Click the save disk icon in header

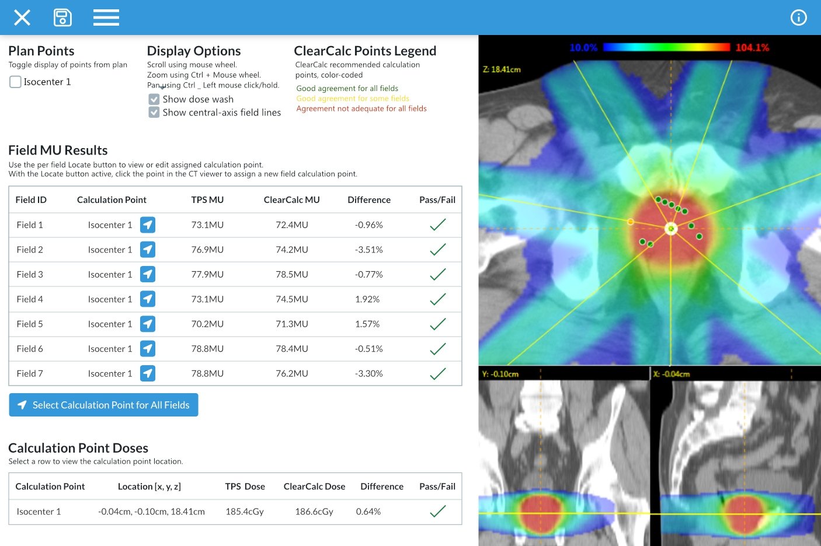62,17
